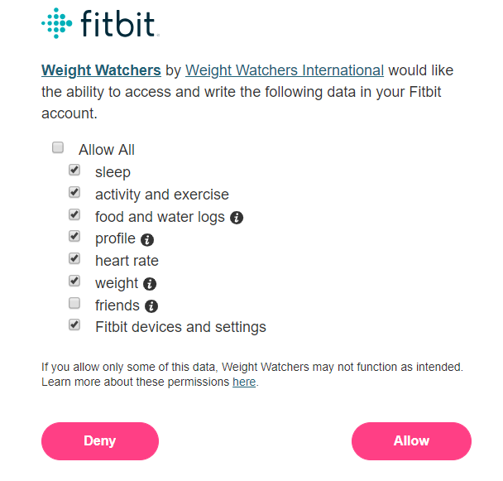Uncheck Fitbit devices and settings checkbox
Image resolution: width=503 pixels, height=481 pixels.
coord(74,325)
